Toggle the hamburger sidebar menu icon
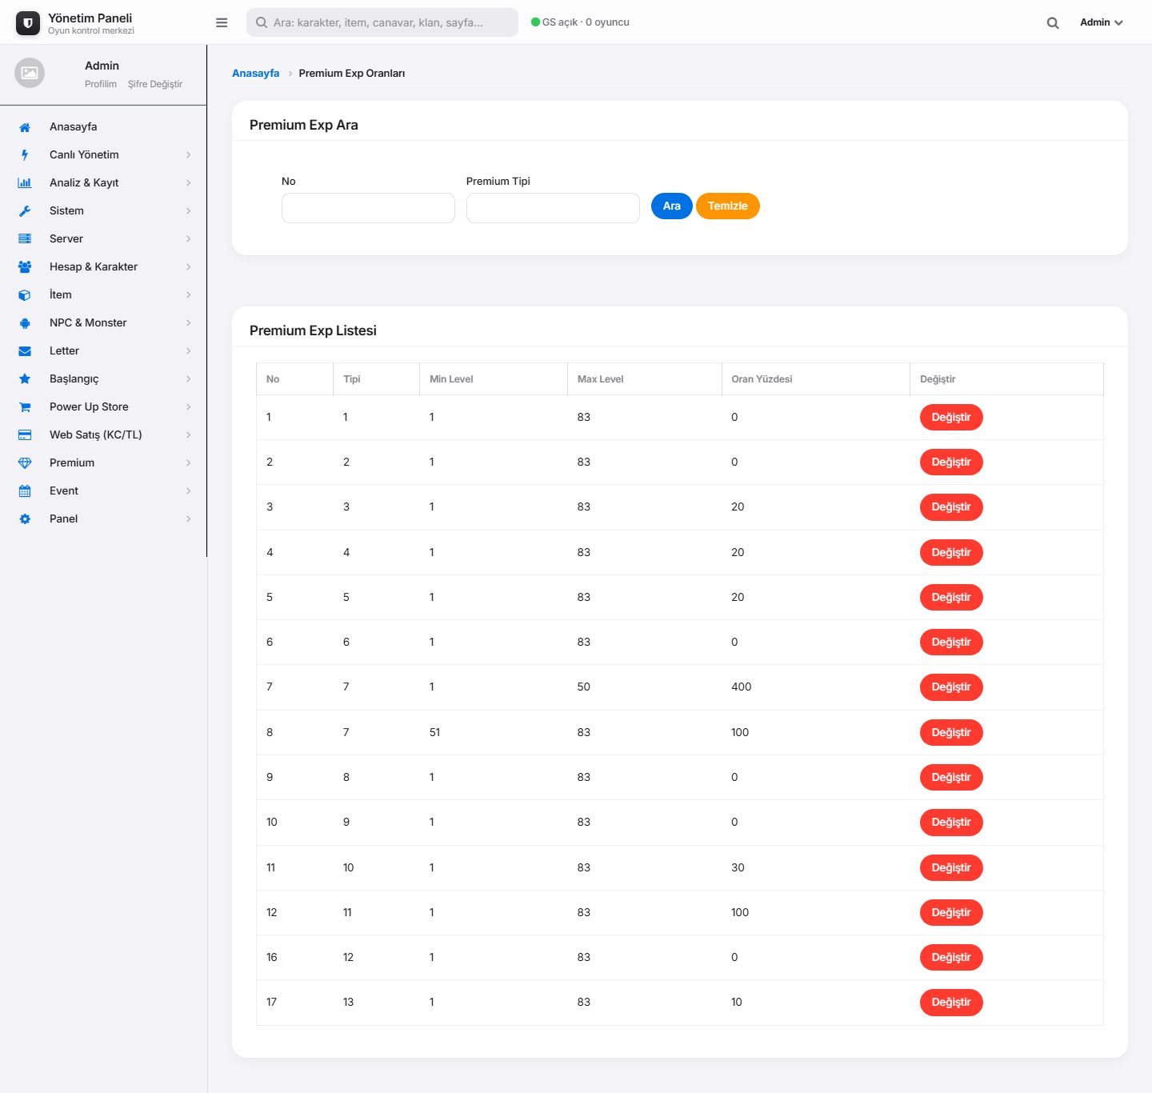The image size is (1152, 1093). point(222,22)
